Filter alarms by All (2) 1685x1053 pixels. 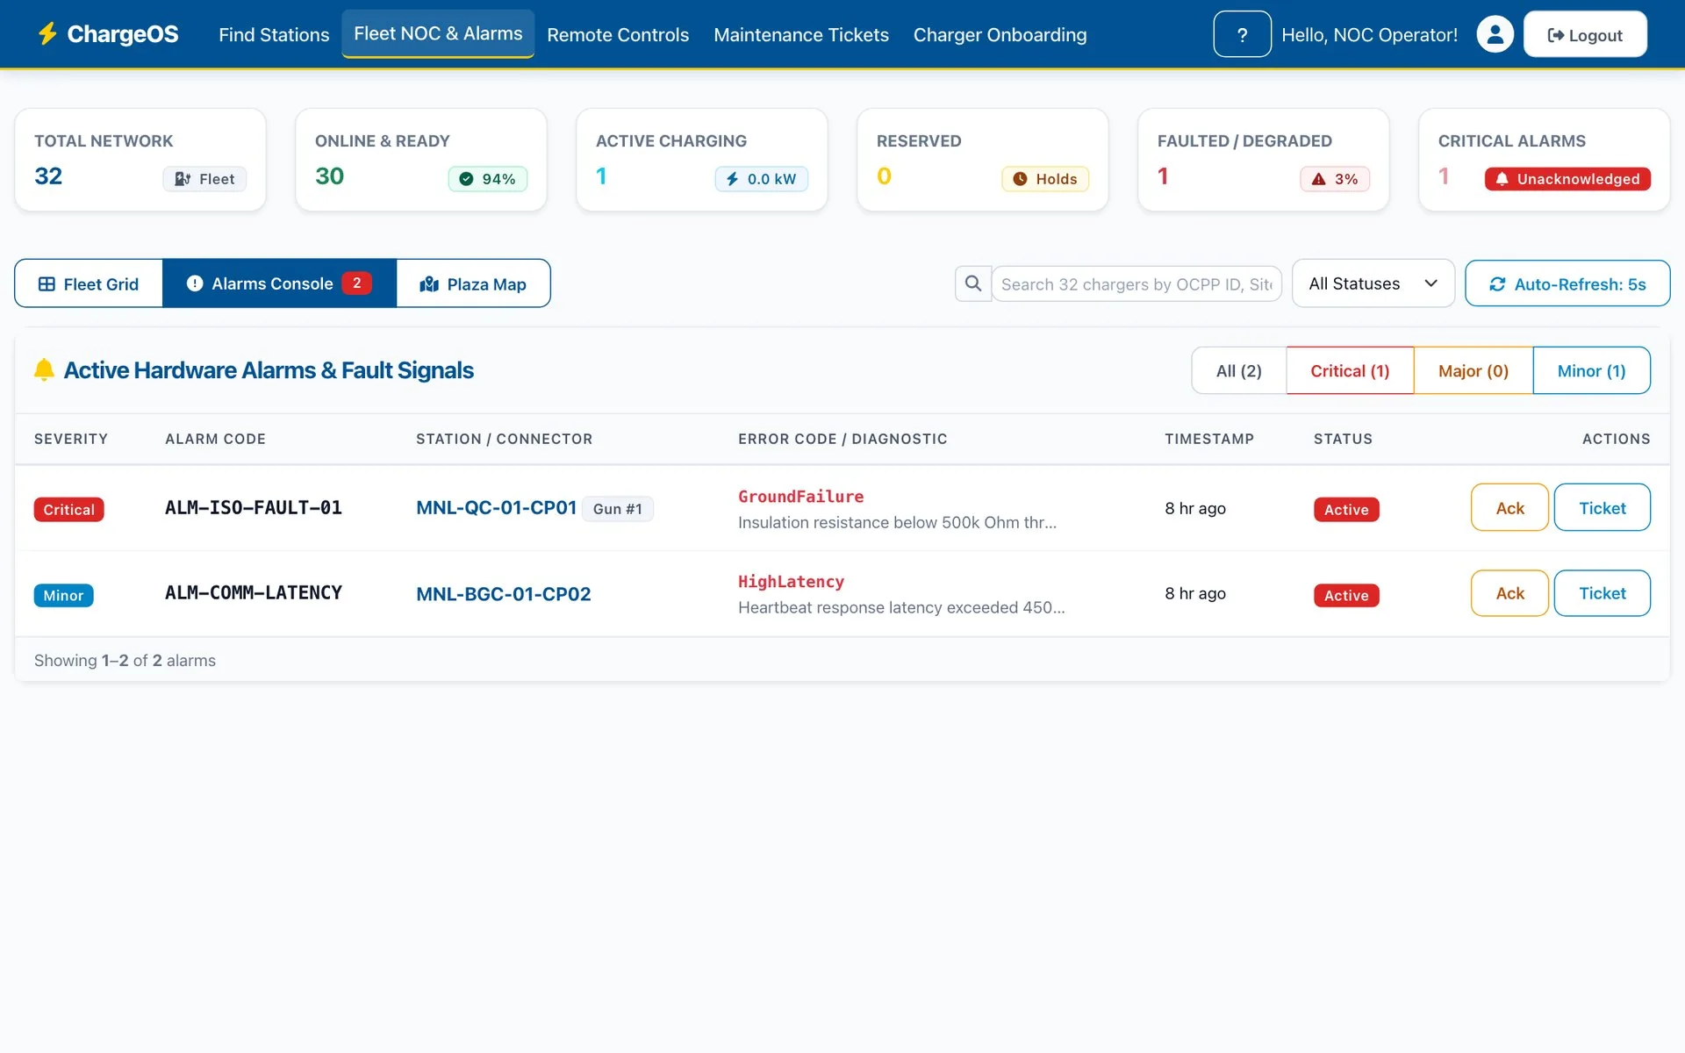click(1238, 370)
